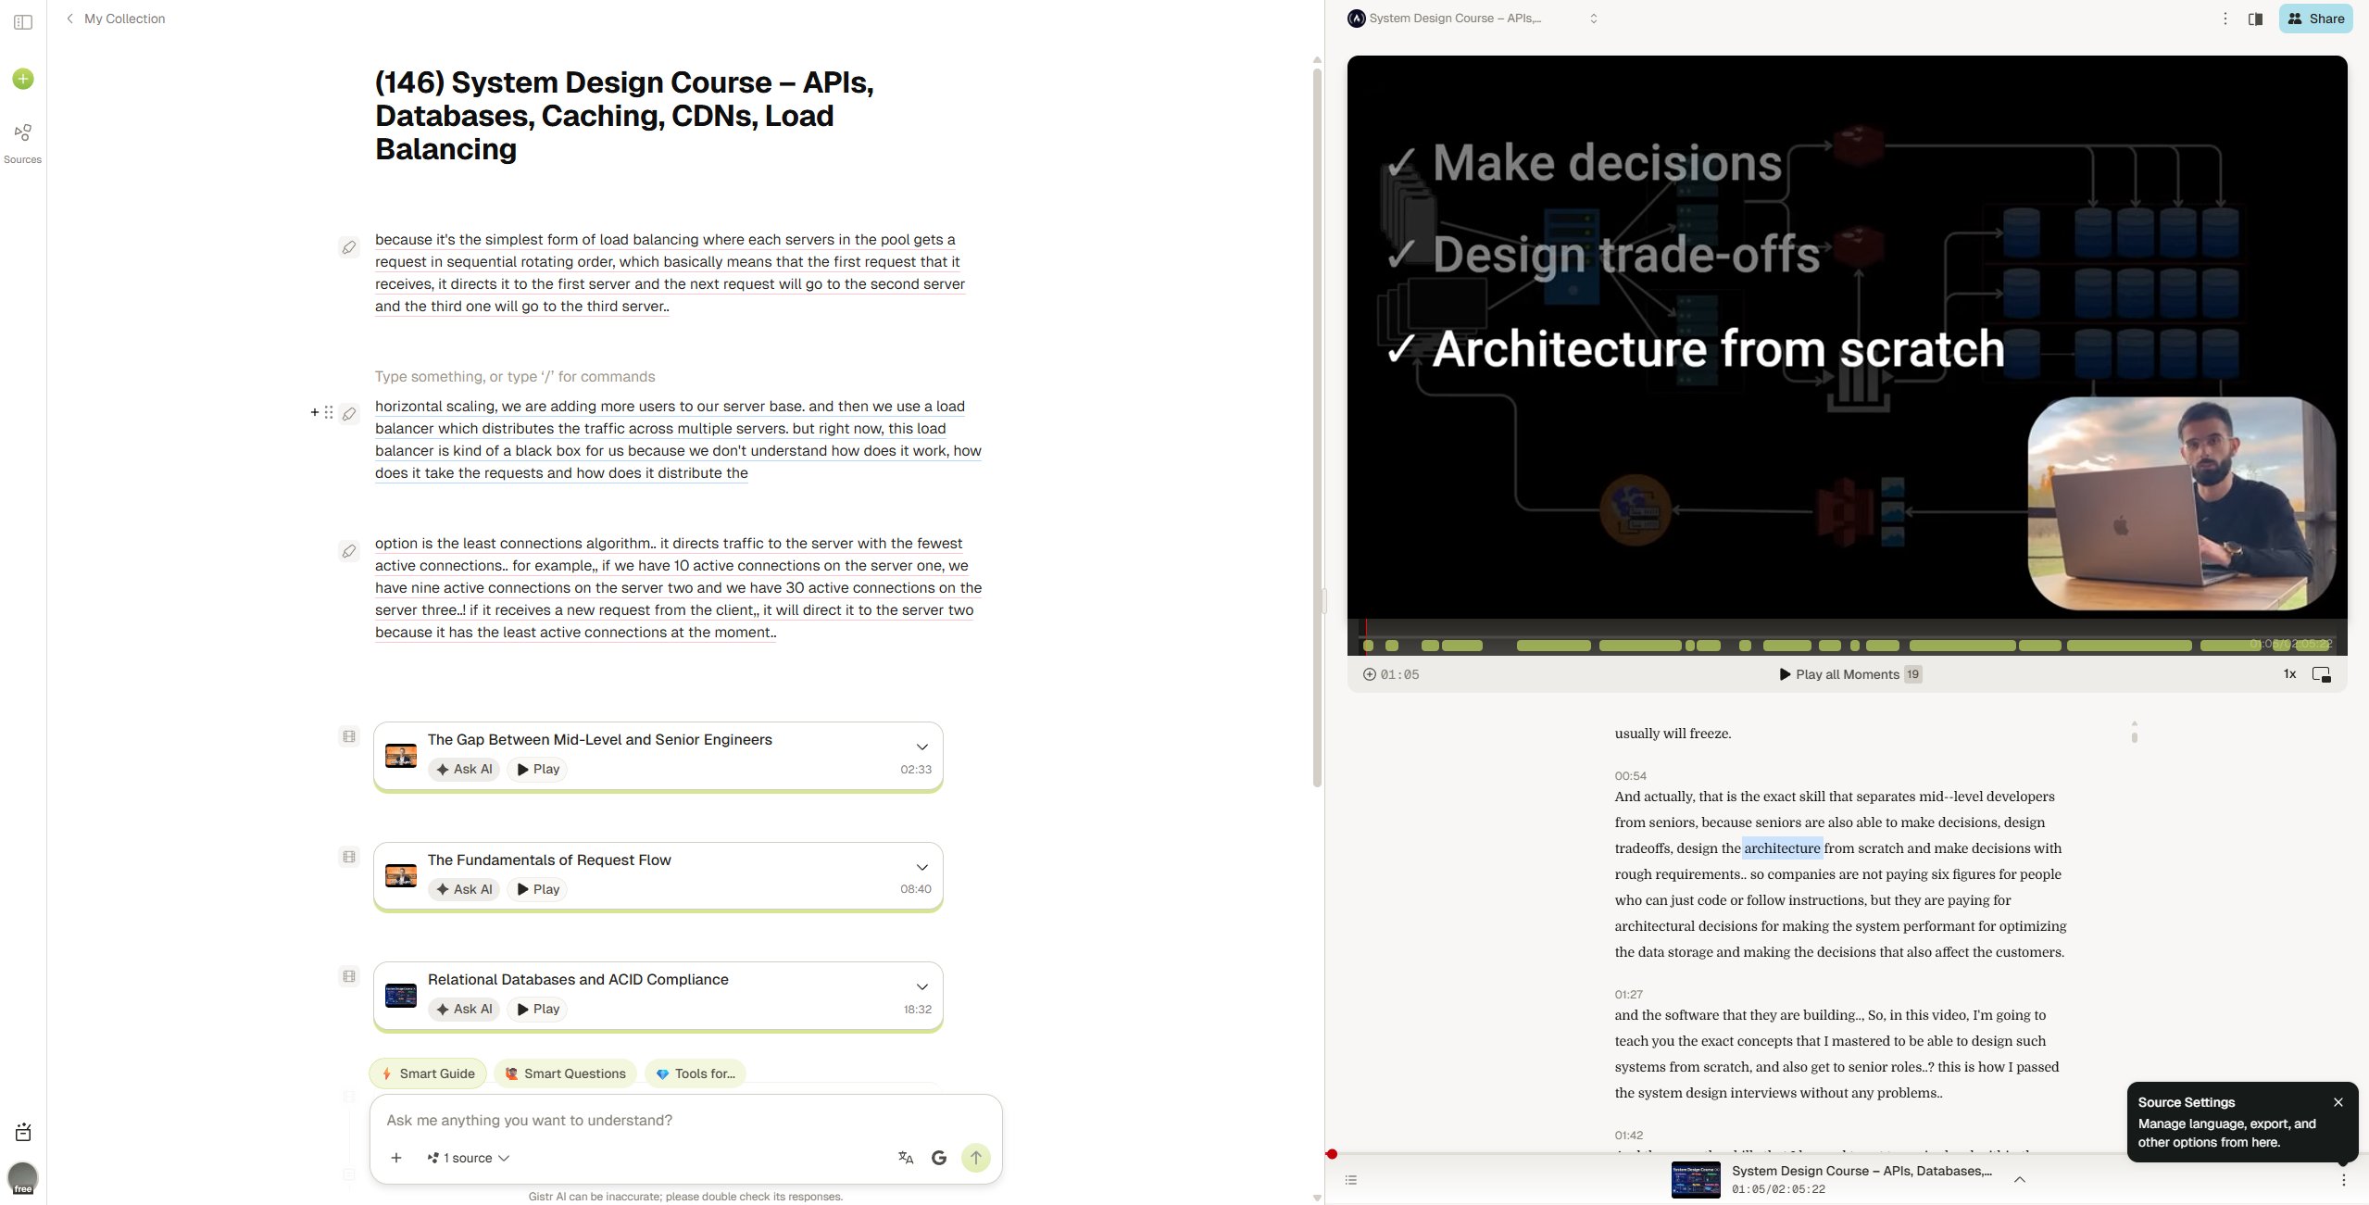Click the green send arrow button

coord(976,1158)
